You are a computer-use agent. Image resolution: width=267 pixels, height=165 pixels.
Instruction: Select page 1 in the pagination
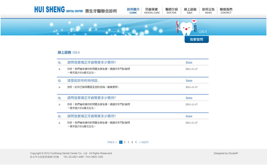(121, 142)
